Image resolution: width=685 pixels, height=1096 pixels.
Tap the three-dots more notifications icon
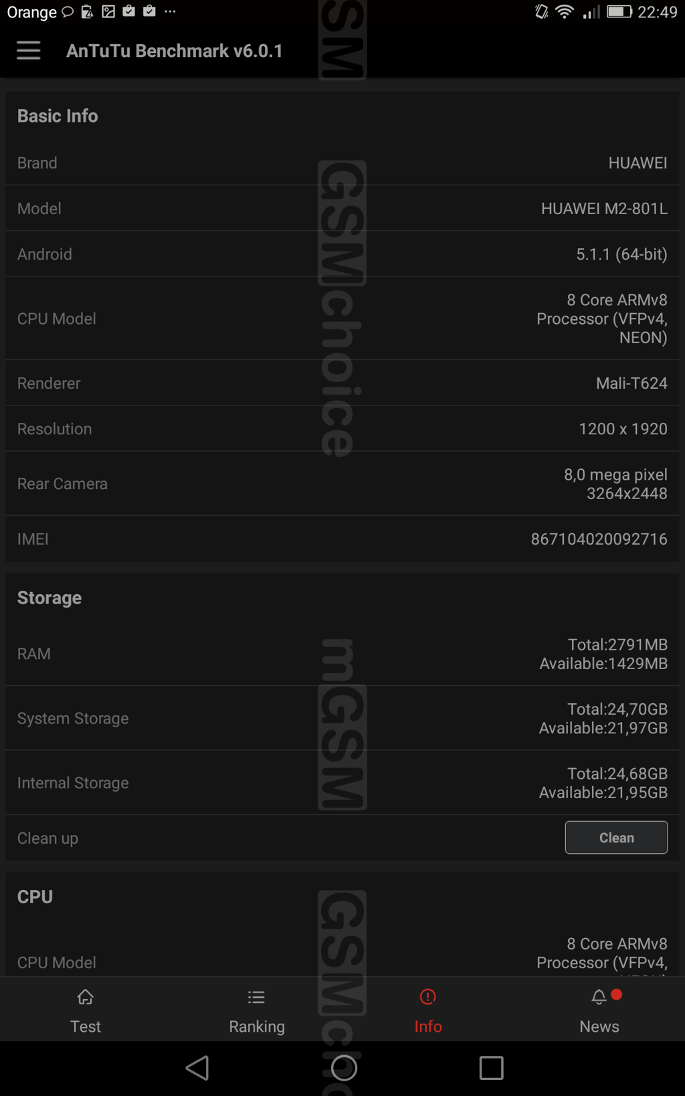[x=171, y=12]
